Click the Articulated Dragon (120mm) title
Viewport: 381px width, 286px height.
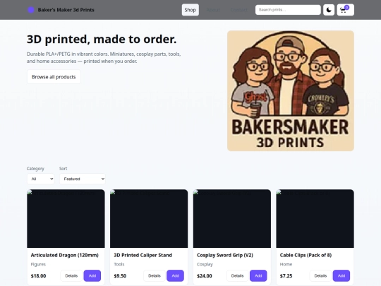point(65,255)
